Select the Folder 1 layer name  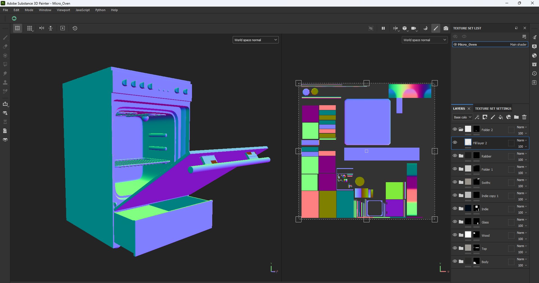point(487,169)
